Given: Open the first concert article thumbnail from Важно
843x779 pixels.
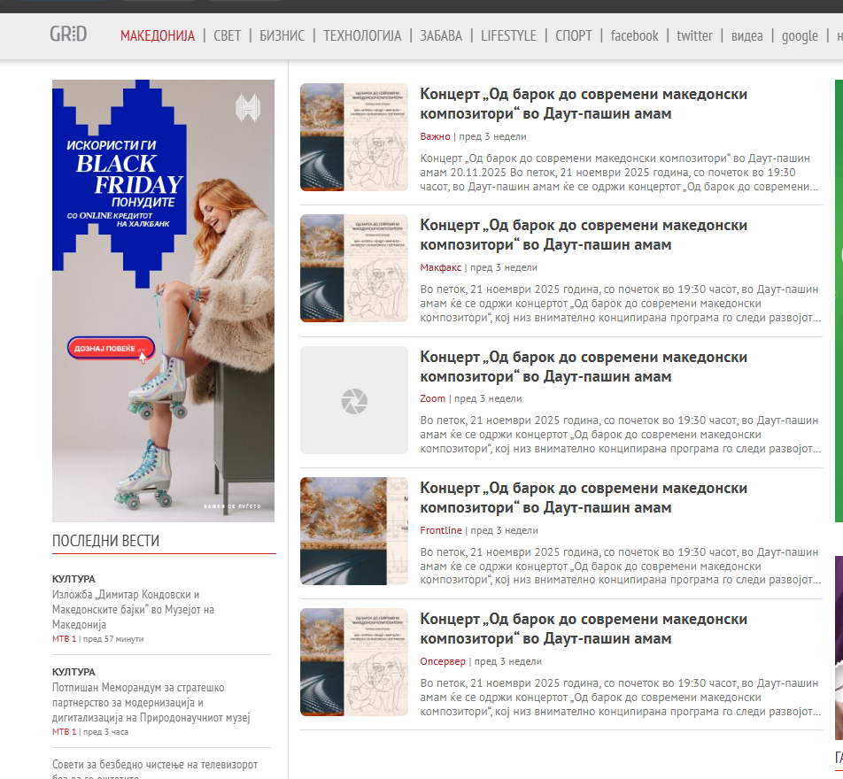Looking at the screenshot, I should coord(354,137).
